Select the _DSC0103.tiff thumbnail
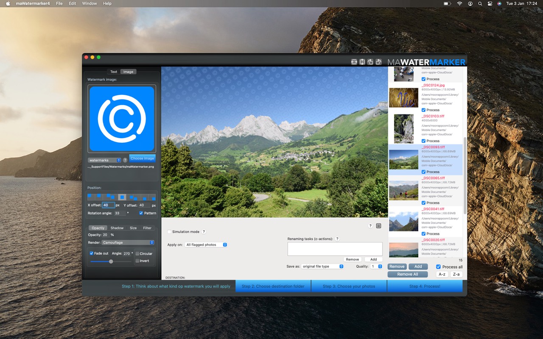This screenshot has height=339, width=543. [403, 128]
